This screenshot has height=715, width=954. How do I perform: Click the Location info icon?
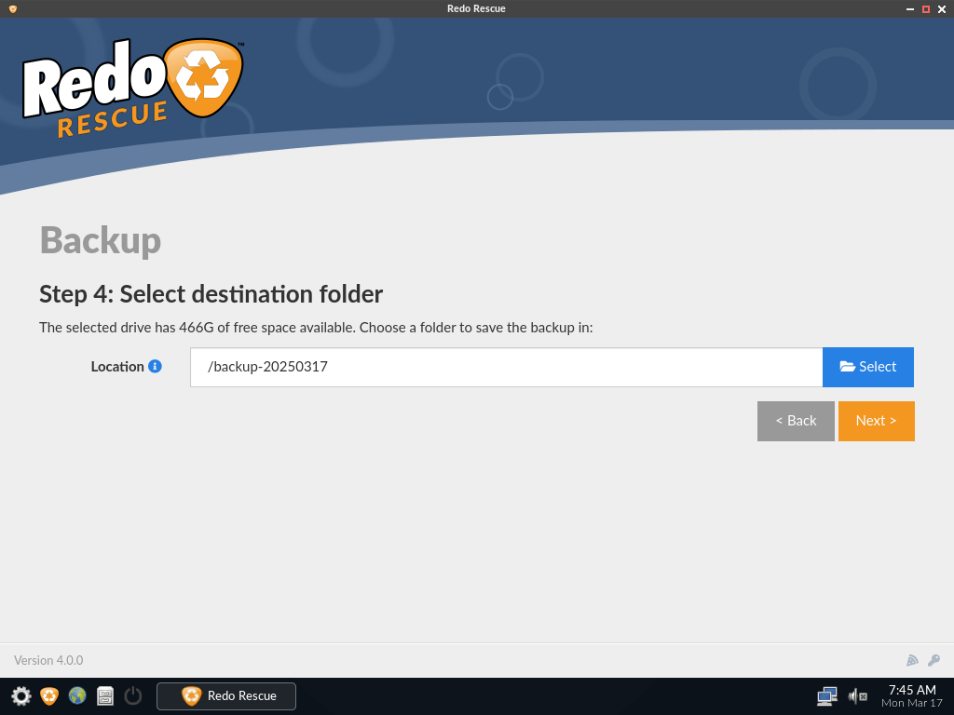[x=156, y=366]
